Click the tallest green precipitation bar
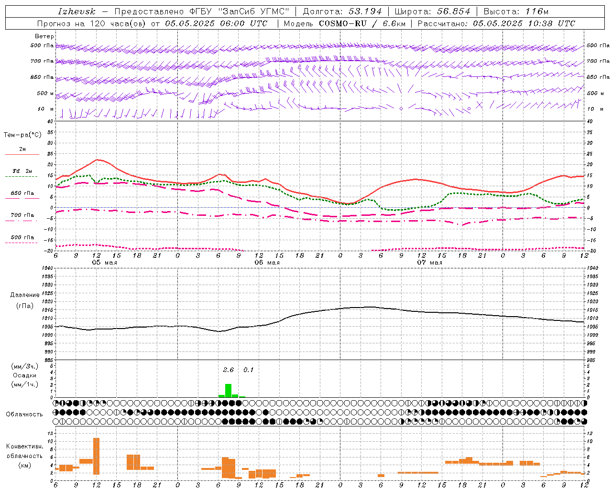This screenshot has height=489, width=612. [228, 390]
